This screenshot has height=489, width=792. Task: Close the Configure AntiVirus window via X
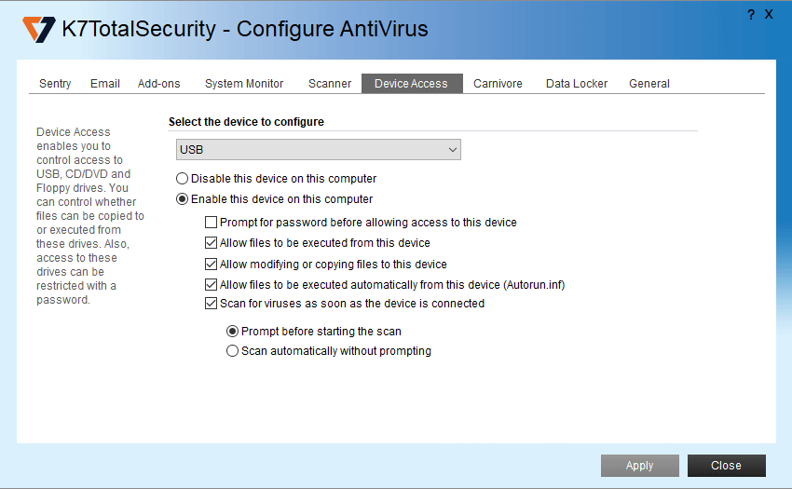(x=769, y=15)
